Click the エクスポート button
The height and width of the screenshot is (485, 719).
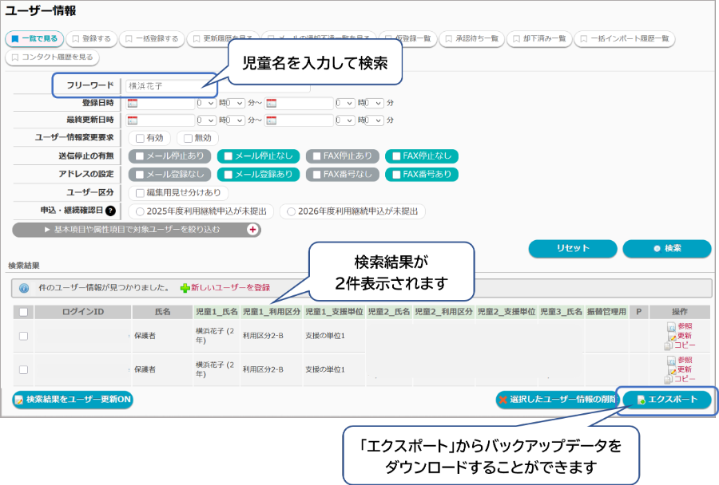pos(666,400)
